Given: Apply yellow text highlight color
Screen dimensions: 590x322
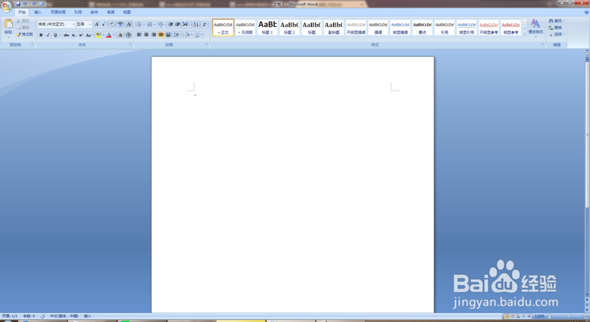Looking at the screenshot, I should 98,35.
